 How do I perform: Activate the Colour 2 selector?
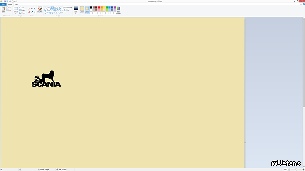(87, 9)
